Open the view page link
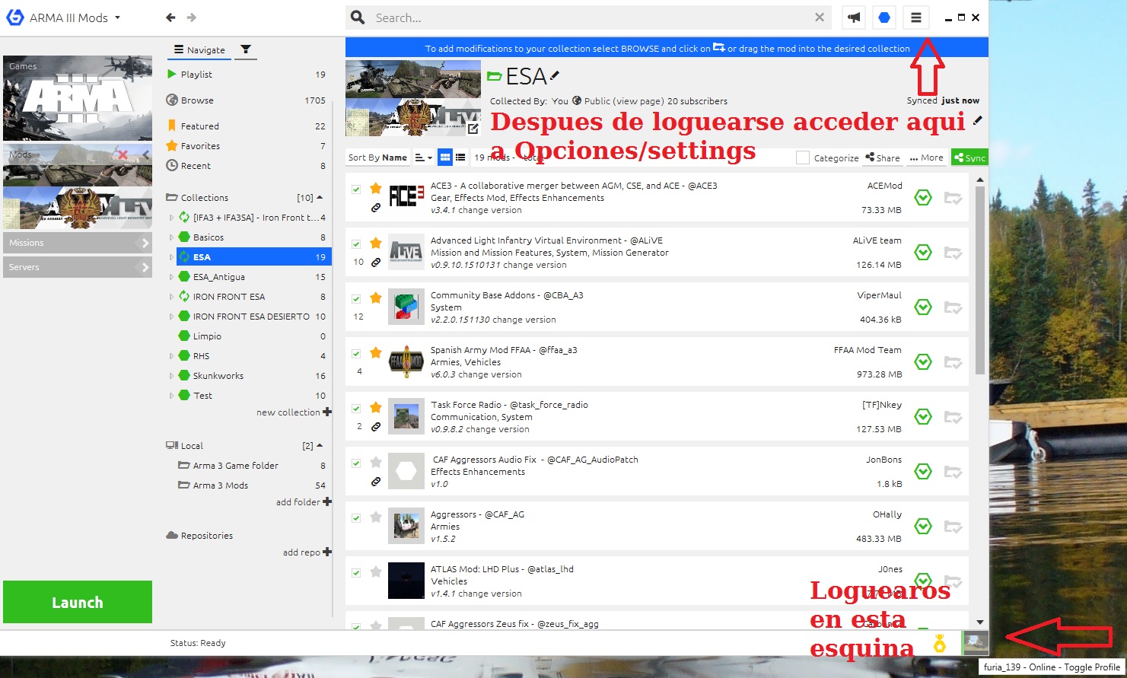The height and width of the screenshot is (678, 1127). 638,101
